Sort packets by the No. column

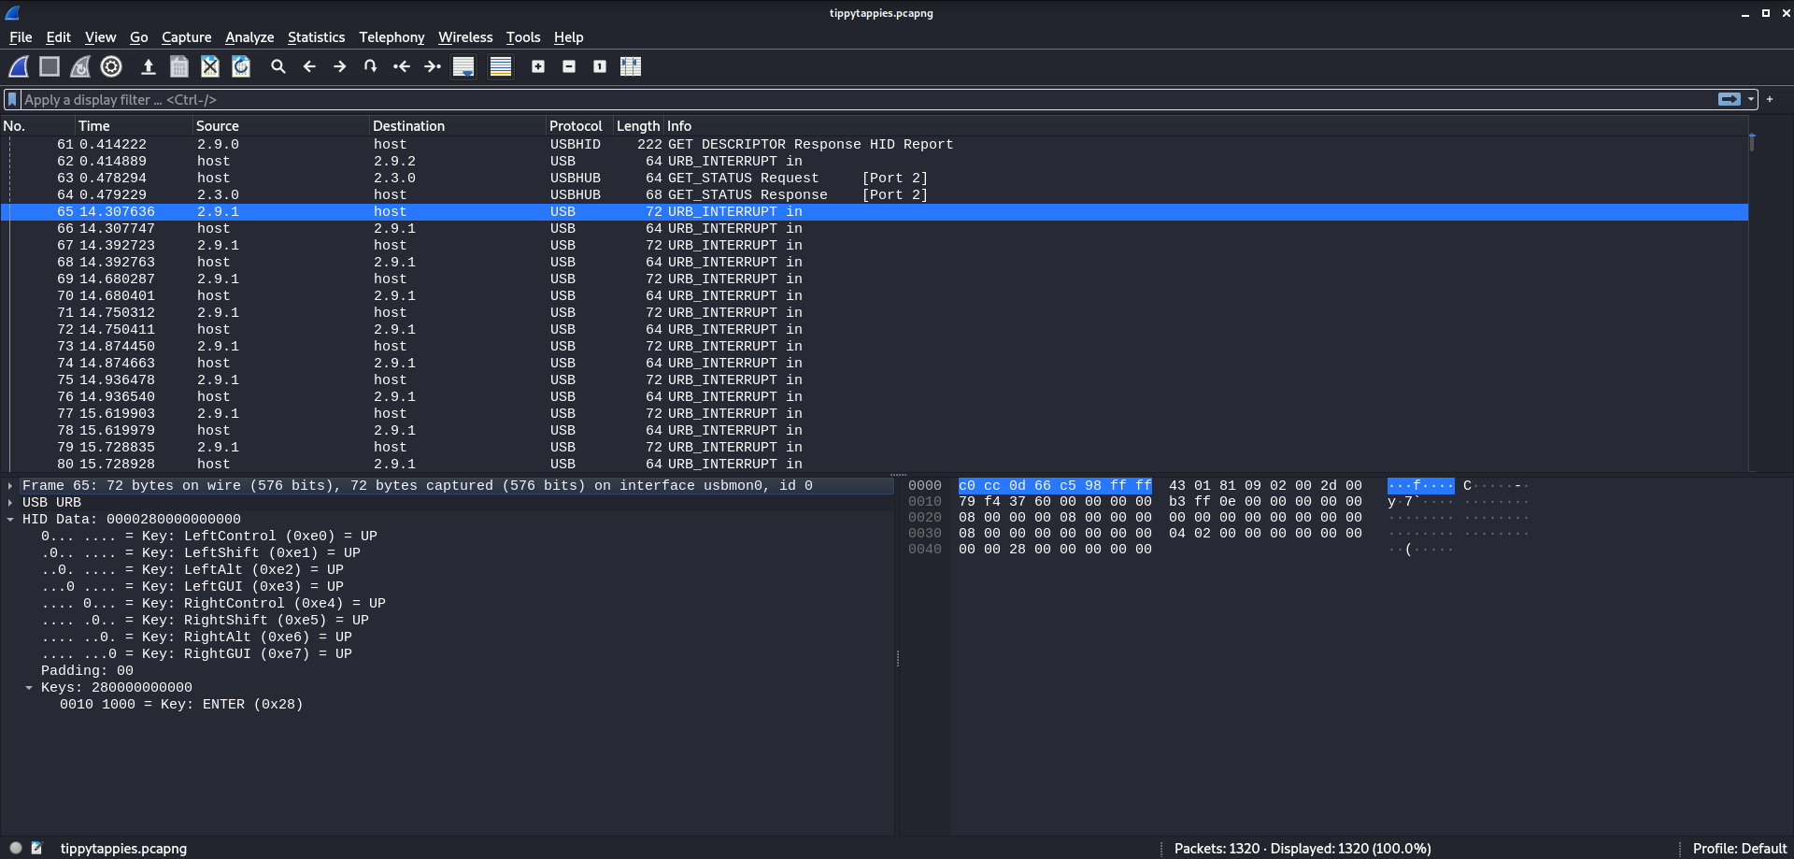tap(37, 126)
